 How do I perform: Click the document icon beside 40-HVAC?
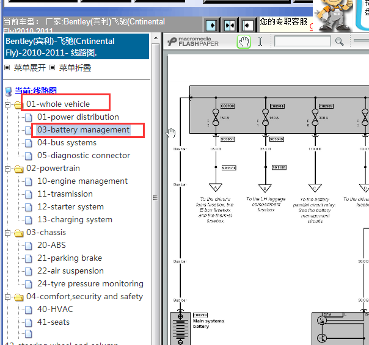pyautogui.click(x=29, y=310)
